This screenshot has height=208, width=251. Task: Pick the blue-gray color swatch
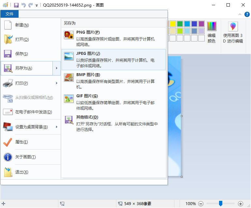(194, 31)
